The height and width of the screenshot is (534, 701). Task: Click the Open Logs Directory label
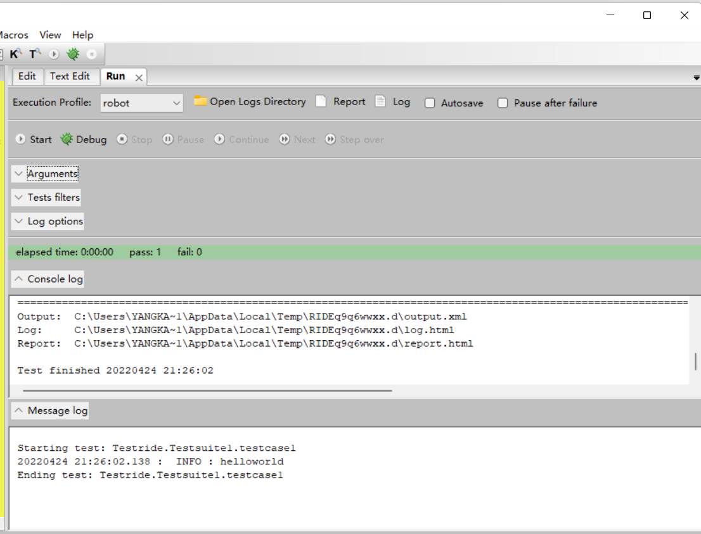(x=258, y=102)
